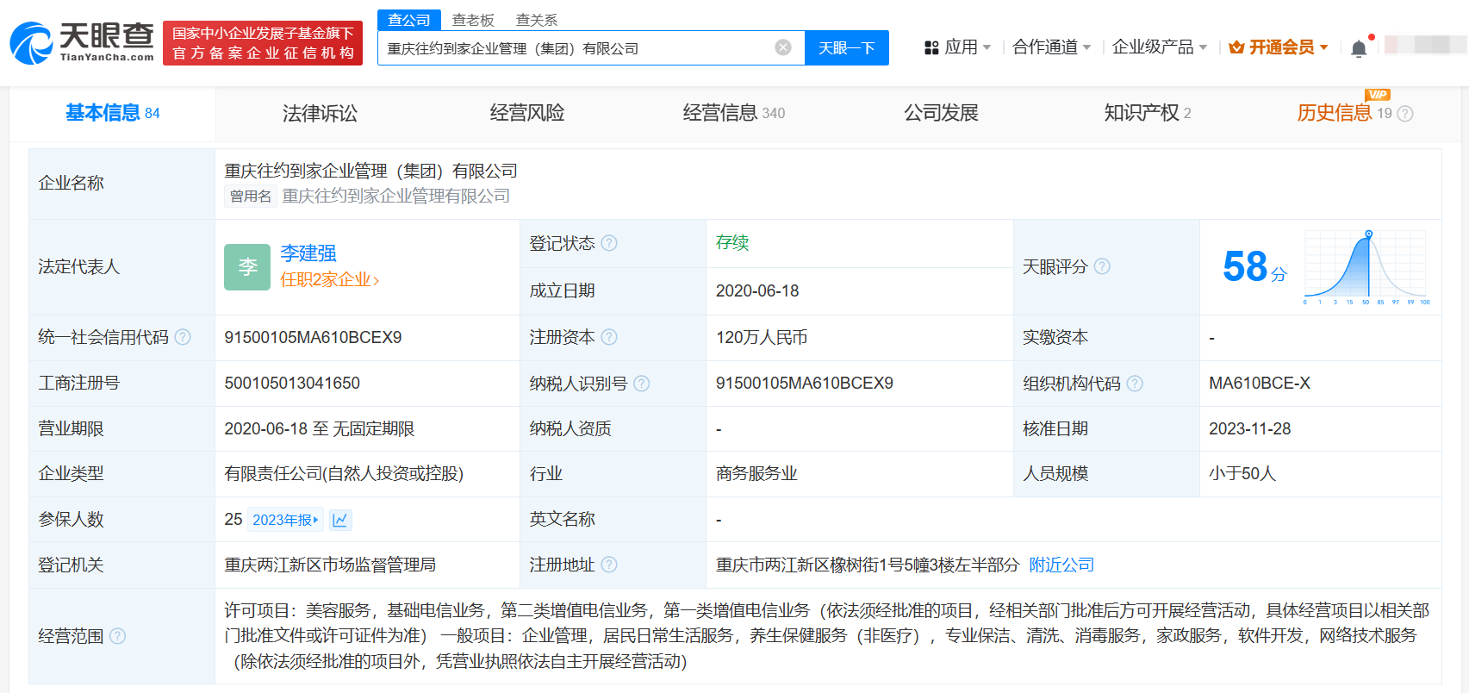Click the help icon beside 统一社会信用代码
This screenshot has height=693, width=1469.
point(183,337)
